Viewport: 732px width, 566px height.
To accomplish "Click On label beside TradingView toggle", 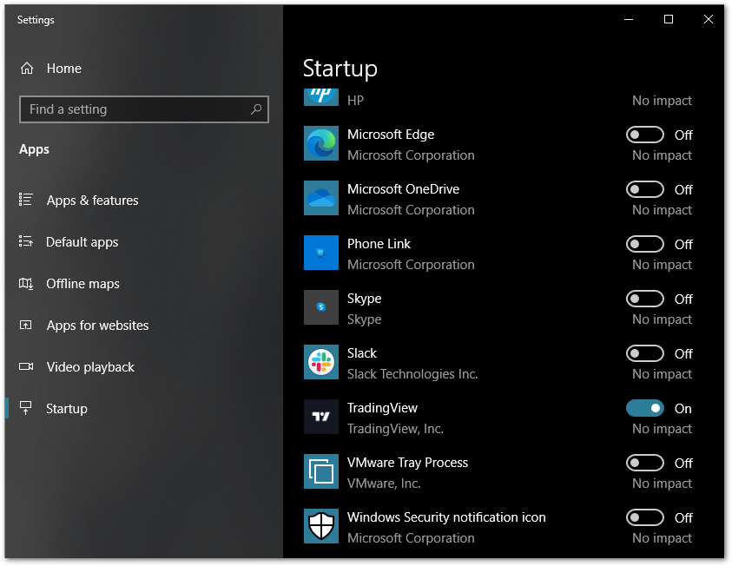I will [683, 408].
